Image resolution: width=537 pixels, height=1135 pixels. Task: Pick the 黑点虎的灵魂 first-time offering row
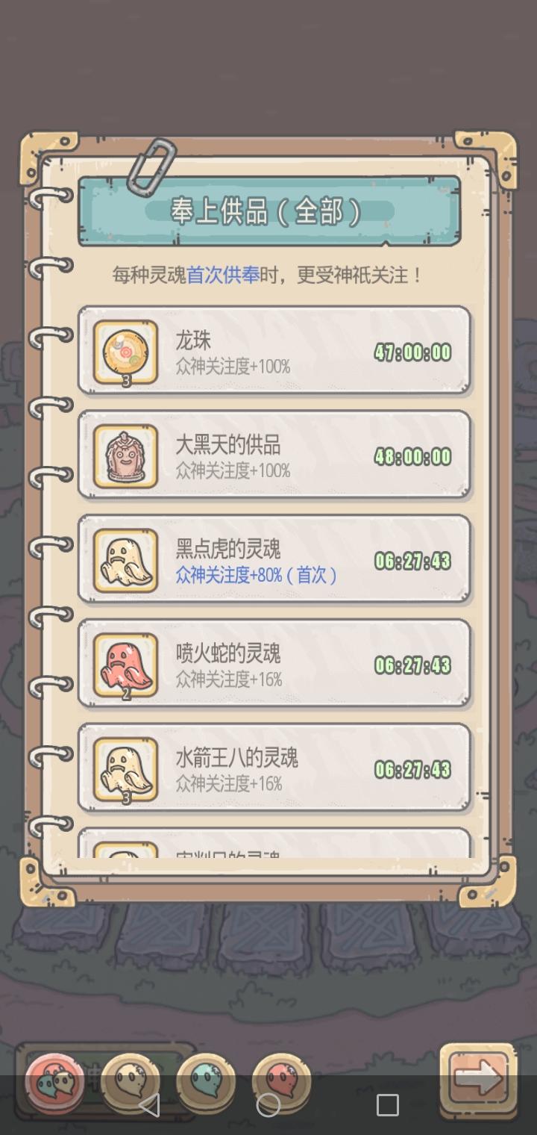274,559
